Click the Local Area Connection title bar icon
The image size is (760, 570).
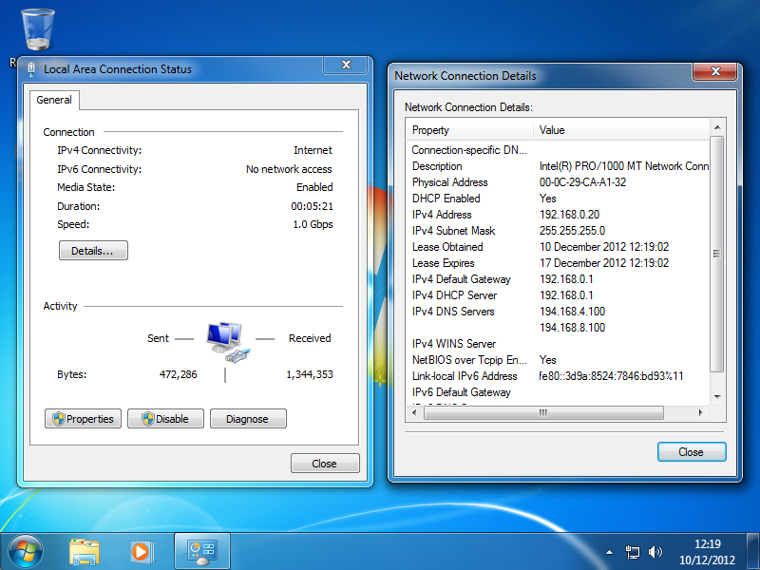32,68
